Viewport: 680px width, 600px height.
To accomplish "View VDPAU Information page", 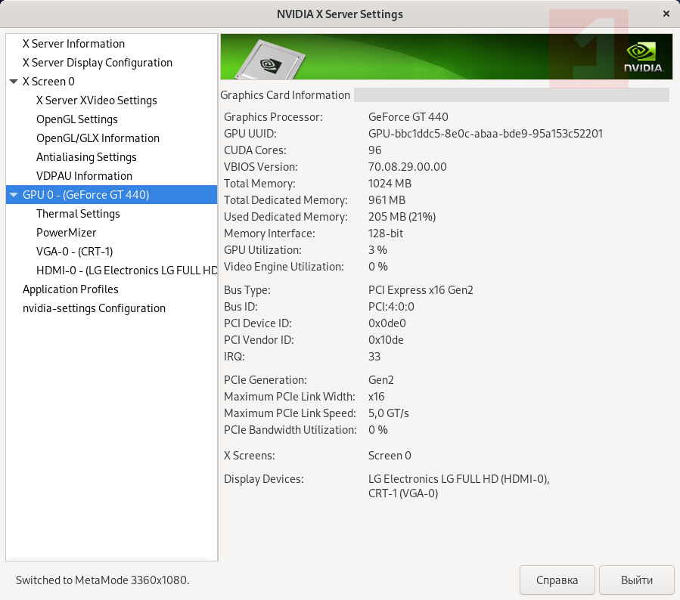I will tap(84, 176).
